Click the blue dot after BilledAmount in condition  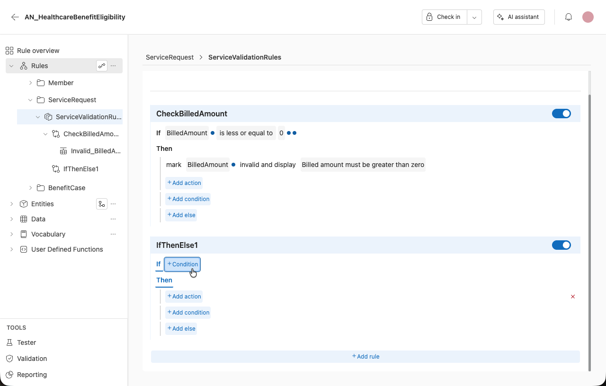[213, 133]
